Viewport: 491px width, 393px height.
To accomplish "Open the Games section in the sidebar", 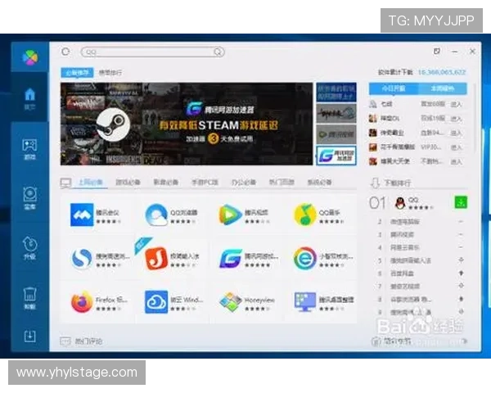I will tap(29, 149).
